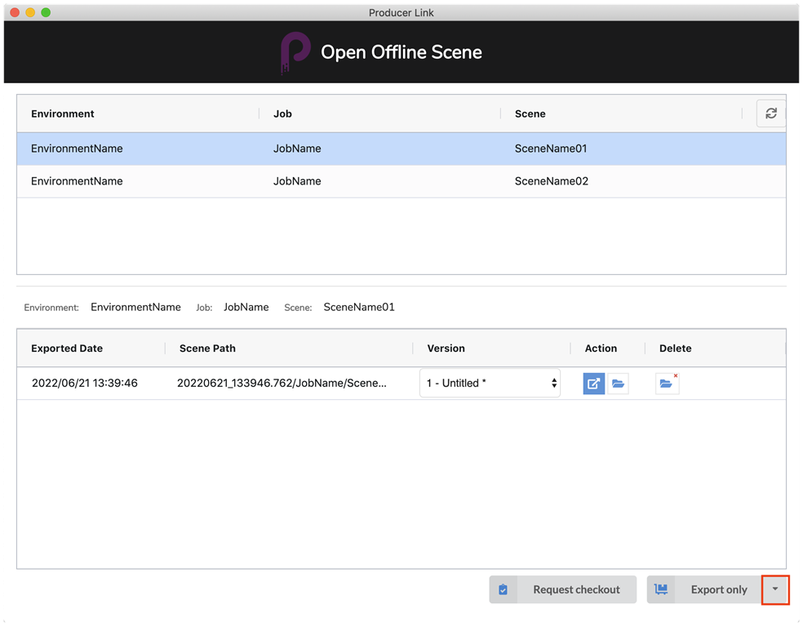
Task: Click the Producer logo in header
Action: [292, 53]
